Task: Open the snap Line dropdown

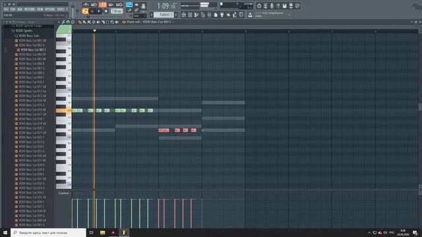Action: (140, 16)
